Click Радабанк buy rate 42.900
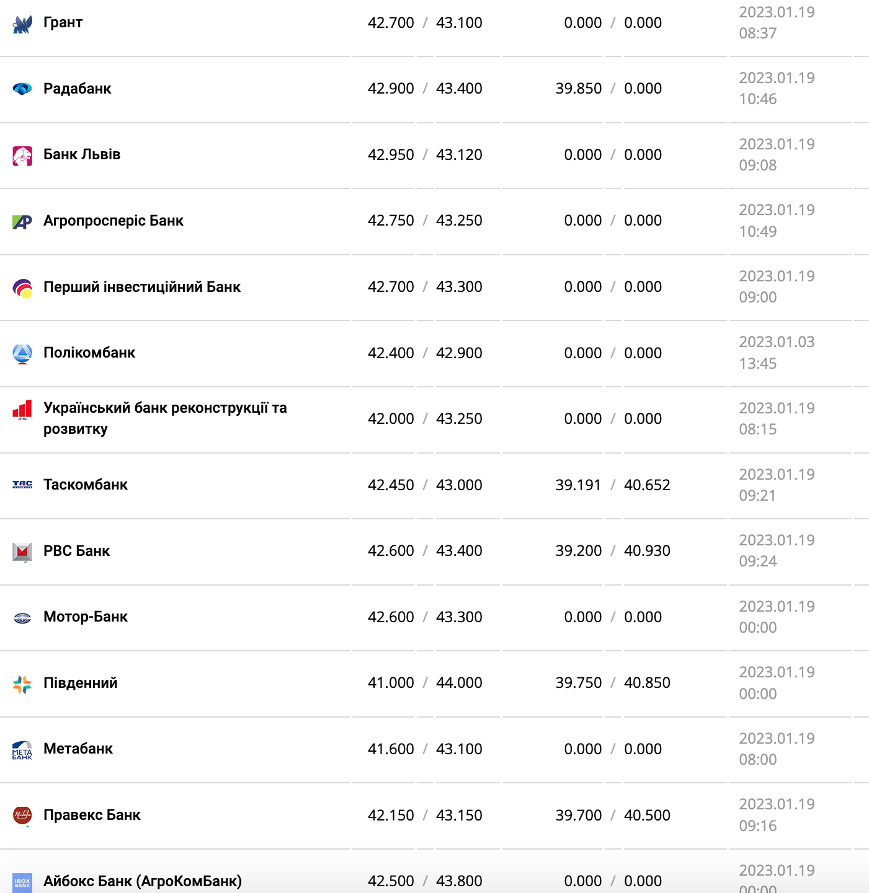 click(391, 89)
